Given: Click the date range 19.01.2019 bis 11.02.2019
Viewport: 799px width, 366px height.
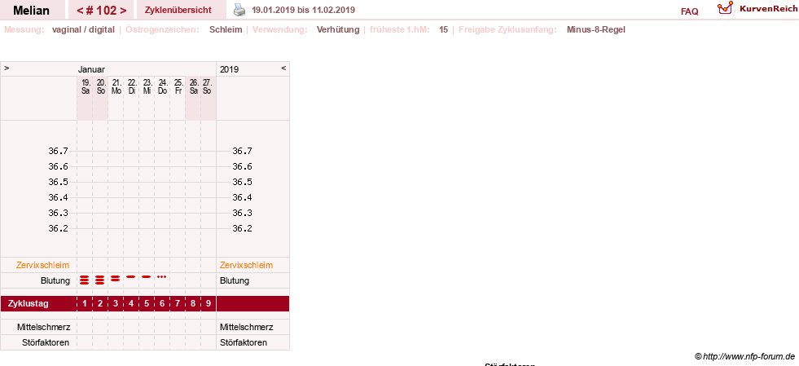Looking at the screenshot, I should tap(304, 10).
